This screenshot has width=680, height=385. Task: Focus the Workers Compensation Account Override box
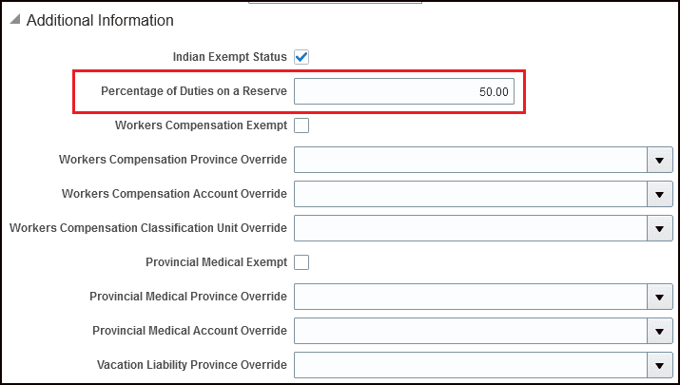click(470, 194)
